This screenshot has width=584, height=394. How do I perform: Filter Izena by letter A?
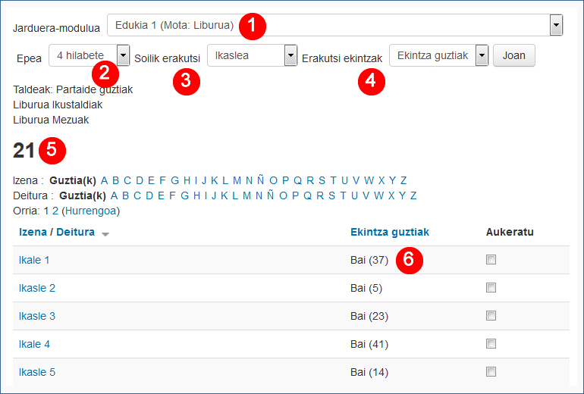click(105, 180)
